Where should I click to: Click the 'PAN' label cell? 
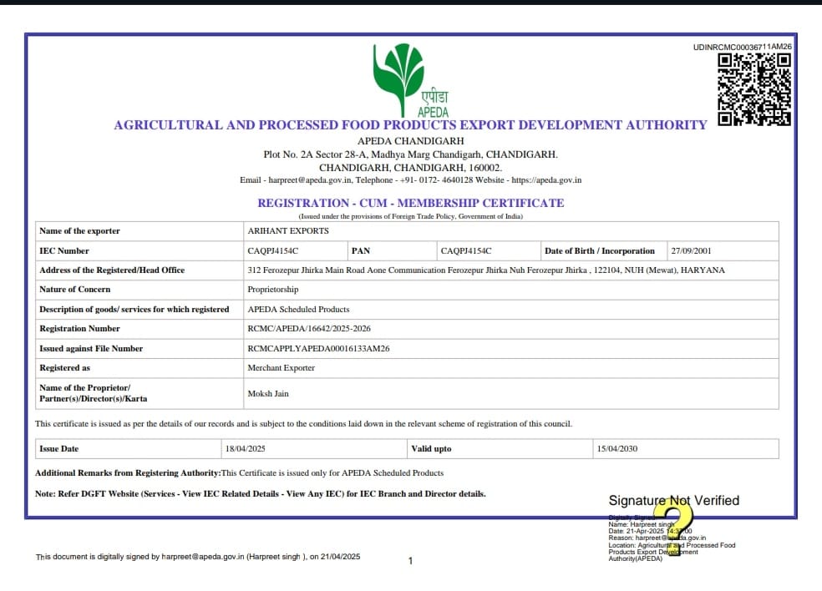(361, 251)
